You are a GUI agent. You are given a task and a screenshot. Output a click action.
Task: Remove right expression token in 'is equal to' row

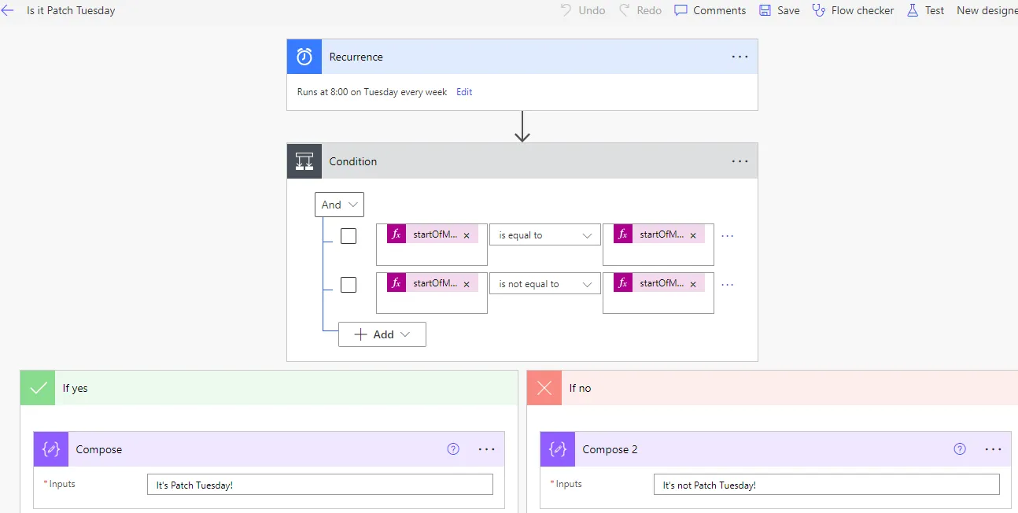[693, 235]
